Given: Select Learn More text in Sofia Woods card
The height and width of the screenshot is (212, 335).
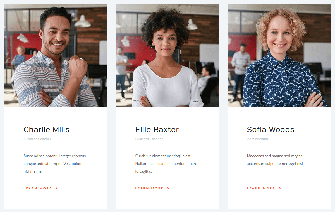Looking at the screenshot, I should (261, 188).
